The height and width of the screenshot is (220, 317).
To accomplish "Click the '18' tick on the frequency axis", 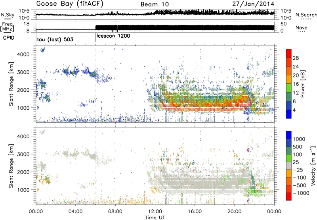I will tap(27, 24).
